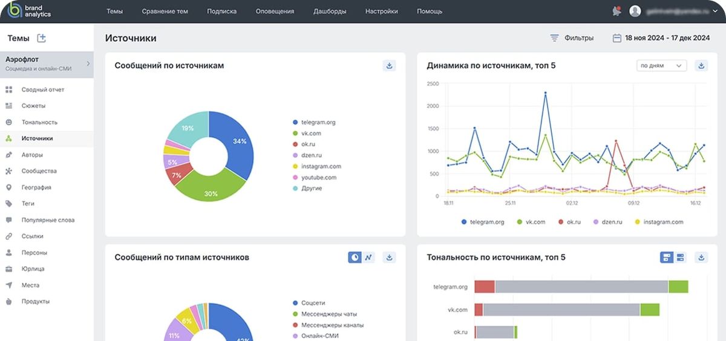Click Другие in donut chart legend
The image size is (726, 341).
tap(307, 189)
